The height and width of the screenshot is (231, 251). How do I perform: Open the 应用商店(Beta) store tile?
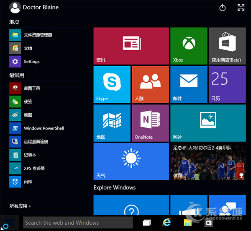[x=227, y=46]
